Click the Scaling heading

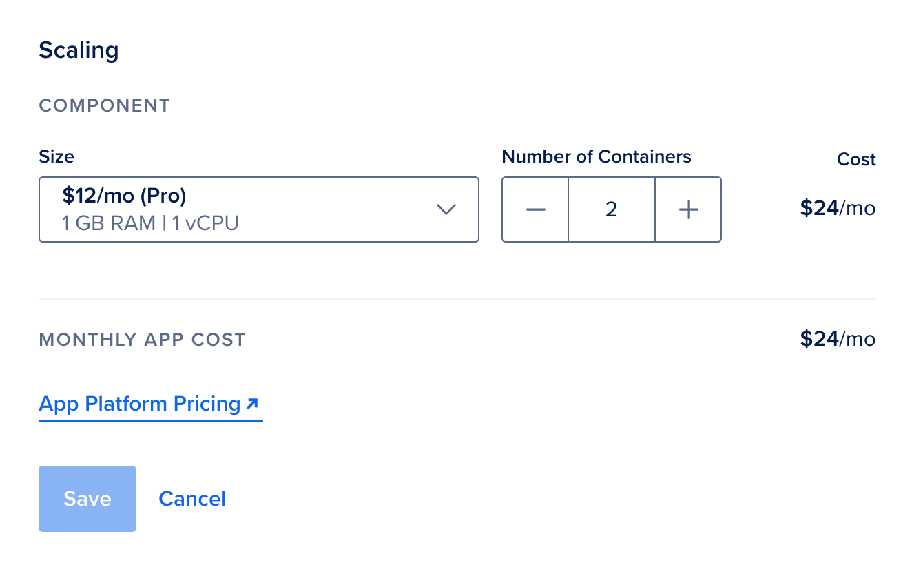79,50
